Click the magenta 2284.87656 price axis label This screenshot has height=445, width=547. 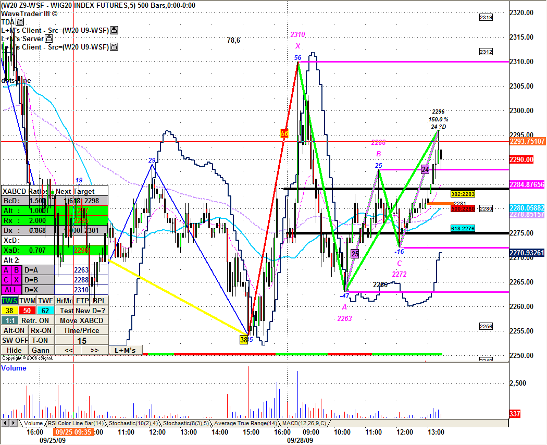point(527,184)
